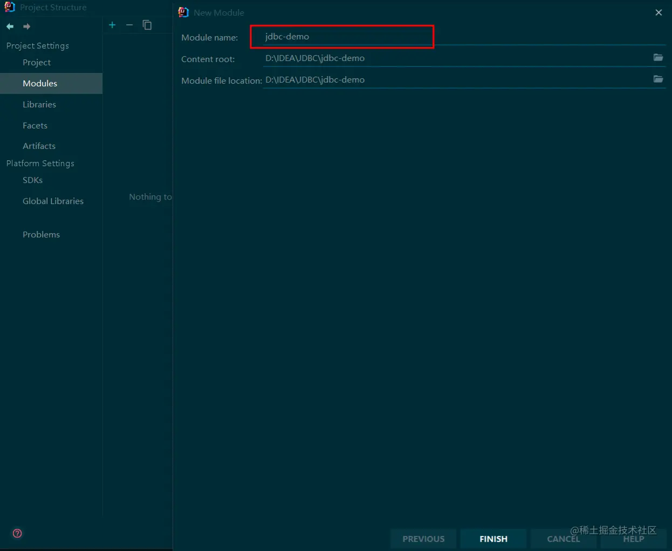The image size is (672, 551).
Task: Click the Module name label
Action: point(209,37)
